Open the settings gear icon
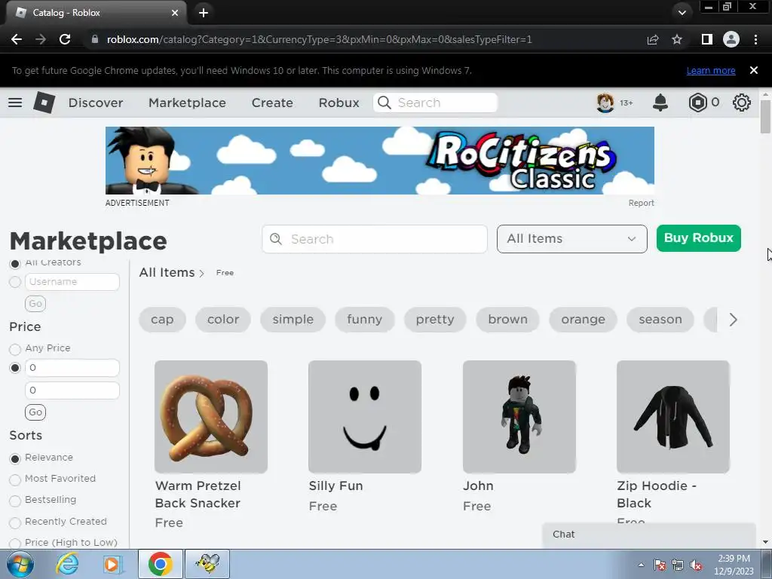 (x=742, y=103)
